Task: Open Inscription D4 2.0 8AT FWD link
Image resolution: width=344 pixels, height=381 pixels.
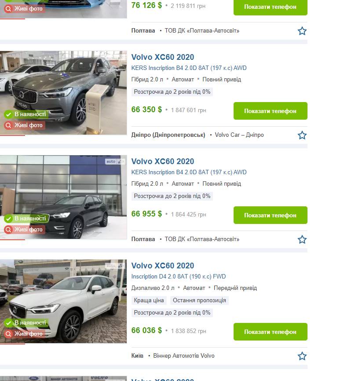Action: tap(179, 277)
